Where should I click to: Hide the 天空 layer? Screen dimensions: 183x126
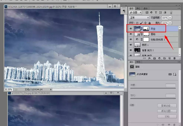pos(131,29)
